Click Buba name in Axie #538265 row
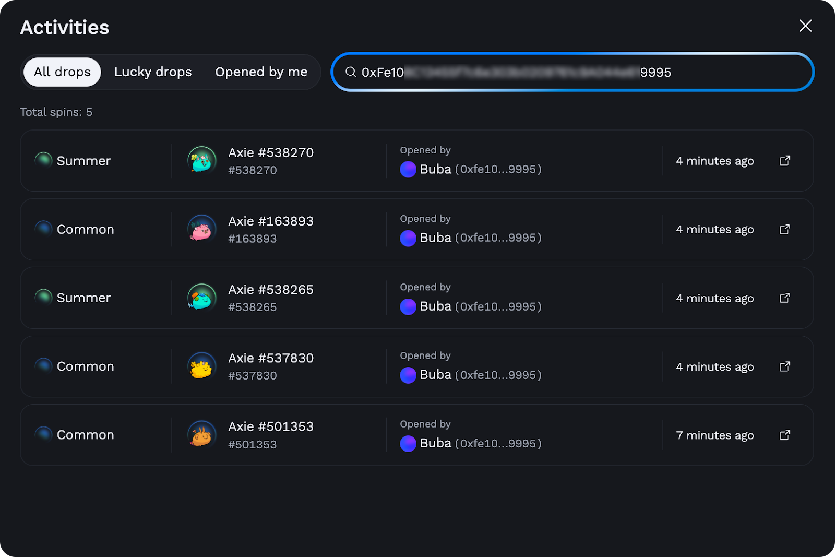 (436, 306)
